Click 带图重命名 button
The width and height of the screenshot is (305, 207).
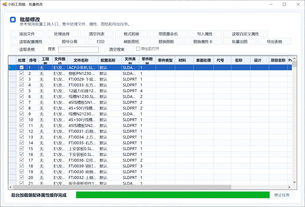(x=168, y=34)
